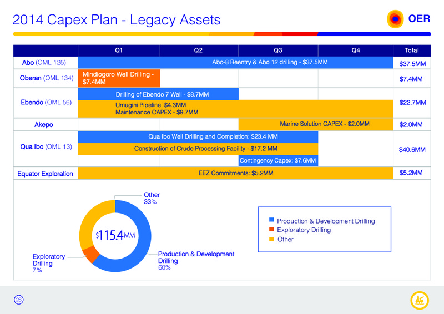
Task: Click the Construction of Crude Processing Facility bar
Action: coord(198,149)
